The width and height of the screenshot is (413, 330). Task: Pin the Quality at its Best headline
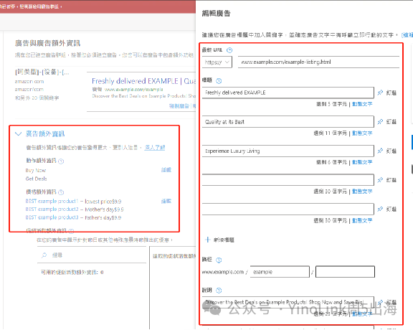point(387,122)
